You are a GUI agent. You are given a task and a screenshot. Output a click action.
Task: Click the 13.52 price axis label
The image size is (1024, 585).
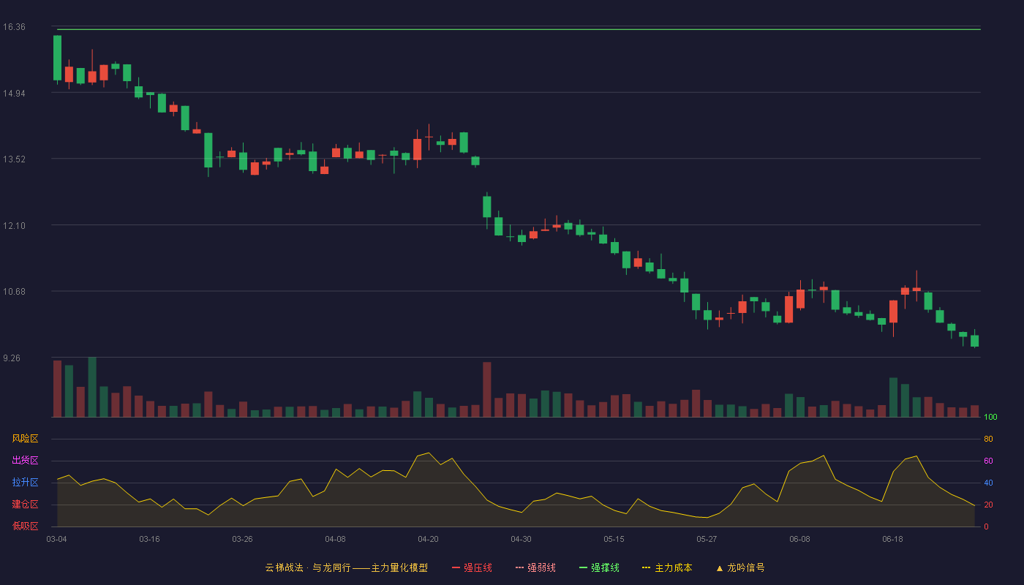14,159
